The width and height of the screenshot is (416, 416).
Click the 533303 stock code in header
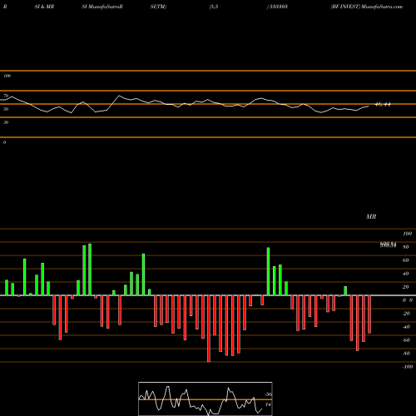point(278,7)
